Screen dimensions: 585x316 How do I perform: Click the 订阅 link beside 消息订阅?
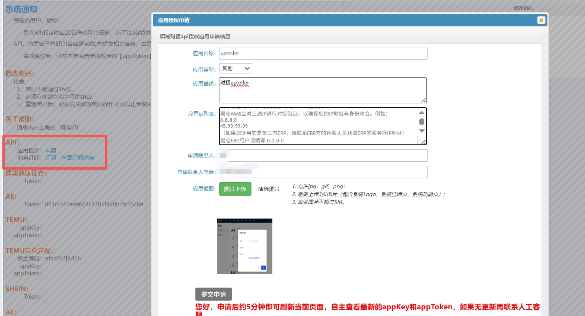51,158
